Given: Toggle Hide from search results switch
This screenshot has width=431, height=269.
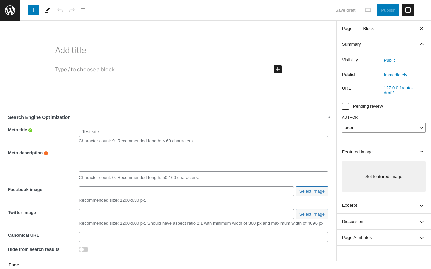Looking at the screenshot, I should (x=84, y=249).
